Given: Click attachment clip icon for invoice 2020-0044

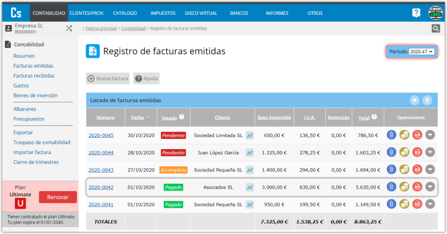Looking at the screenshot, I should coord(391,152).
